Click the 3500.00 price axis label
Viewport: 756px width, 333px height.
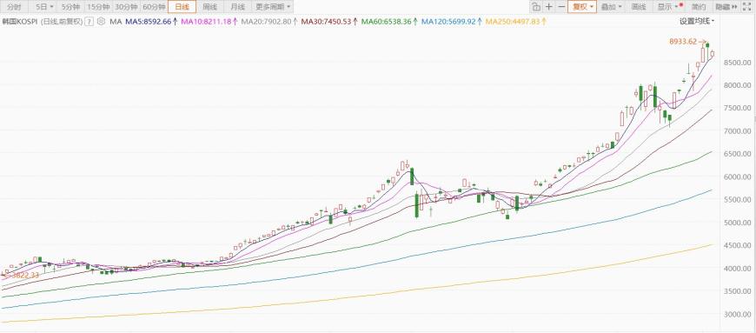coord(738,291)
